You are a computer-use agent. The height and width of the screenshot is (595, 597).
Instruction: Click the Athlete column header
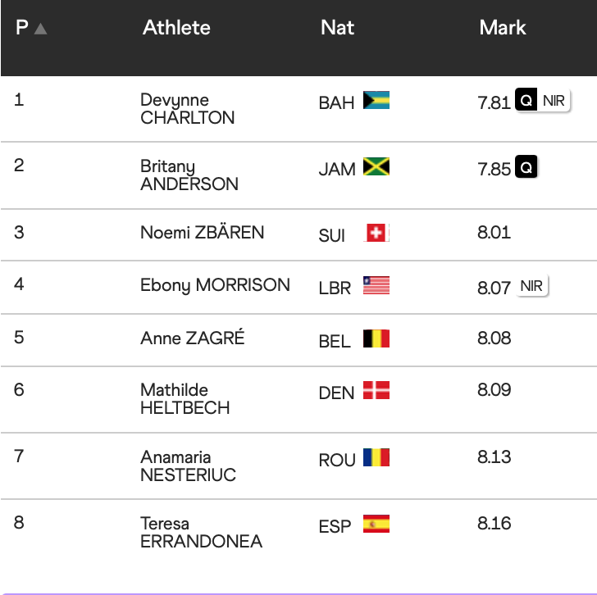(x=176, y=28)
